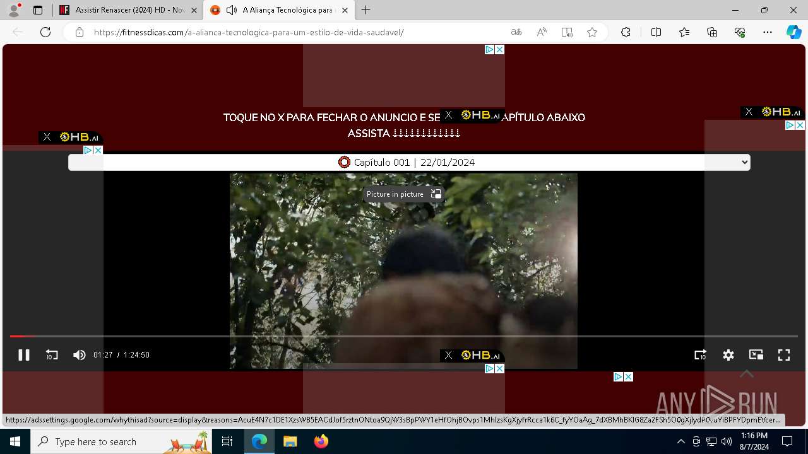The height and width of the screenshot is (454, 808).
Task: Open system volume control in tray
Action: tap(727, 441)
